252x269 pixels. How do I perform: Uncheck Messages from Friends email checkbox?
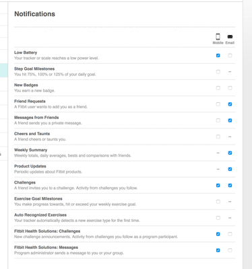click(x=230, y=120)
